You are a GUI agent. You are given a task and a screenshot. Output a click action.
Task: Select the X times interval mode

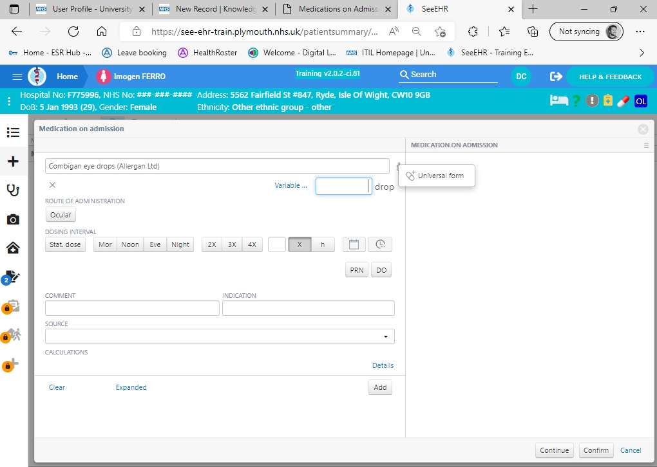300,244
